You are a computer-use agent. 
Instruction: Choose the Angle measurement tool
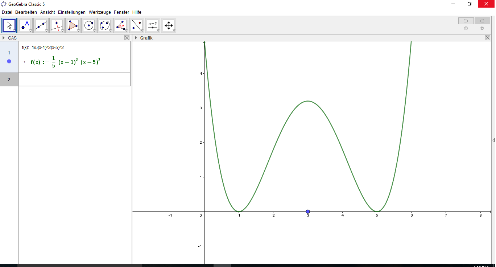[x=121, y=25]
